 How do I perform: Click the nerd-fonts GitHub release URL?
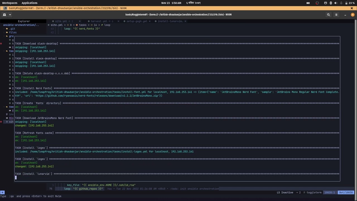[x=97, y=96]
